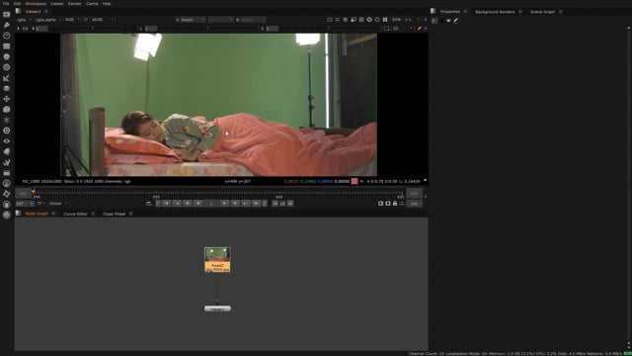The image size is (632, 356).
Task: Open the Time nodes clock icon
Action: (x=7, y=36)
